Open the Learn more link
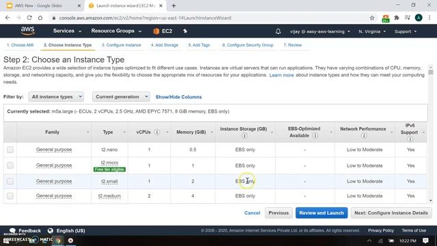 pyautogui.click(x=281, y=75)
